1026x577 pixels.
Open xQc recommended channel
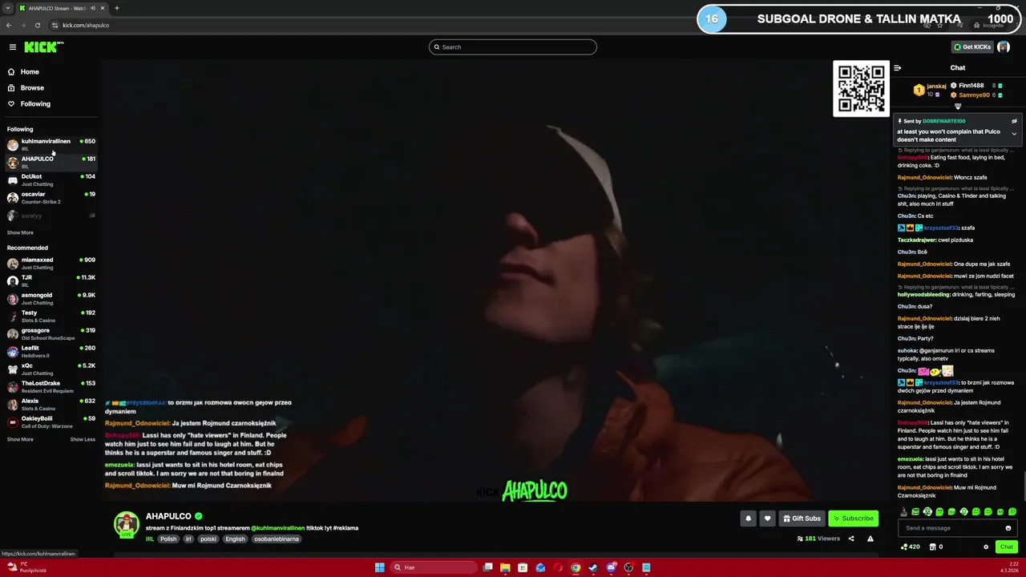coord(50,369)
